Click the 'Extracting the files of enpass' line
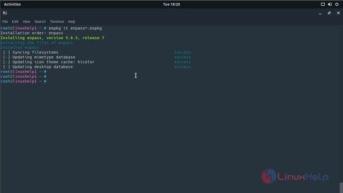The image size is (343, 193). click(x=36, y=43)
